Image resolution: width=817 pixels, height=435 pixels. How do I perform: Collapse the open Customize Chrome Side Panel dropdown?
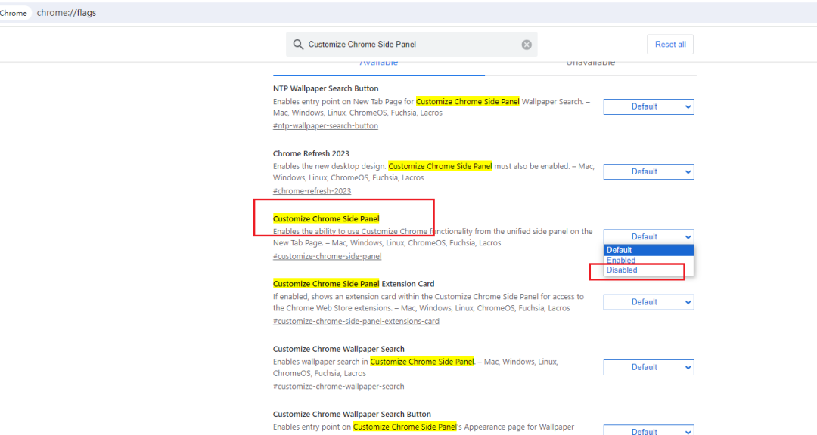(649, 236)
